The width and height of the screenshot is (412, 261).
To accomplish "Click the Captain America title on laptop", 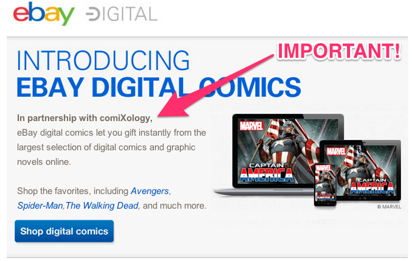I will click(266, 173).
